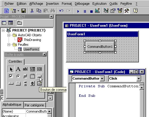
Task: Open the CommandButton object dropdown in Code window
Action: (x=102, y=79)
